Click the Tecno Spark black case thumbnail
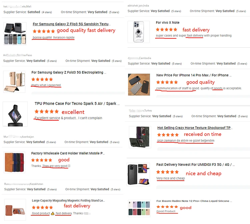Viewport: 250px width, 224px height. tap(15, 114)
